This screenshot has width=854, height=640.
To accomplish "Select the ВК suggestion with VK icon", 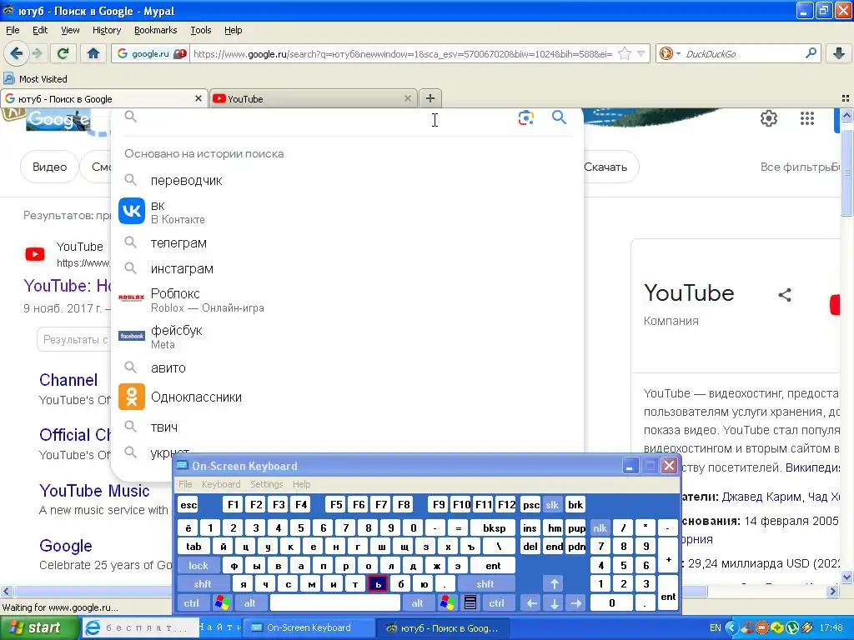I will (347, 212).
